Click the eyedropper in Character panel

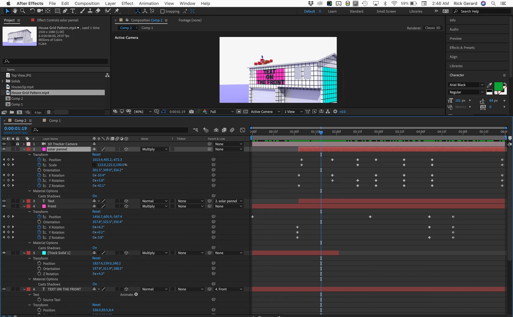tap(489, 85)
